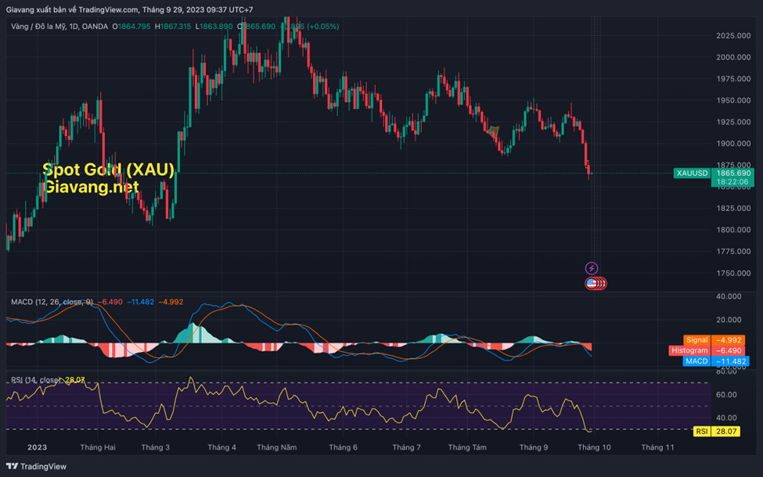763x477 pixels.
Task: Click the Tháng 4 time axis label
Action: [222, 447]
